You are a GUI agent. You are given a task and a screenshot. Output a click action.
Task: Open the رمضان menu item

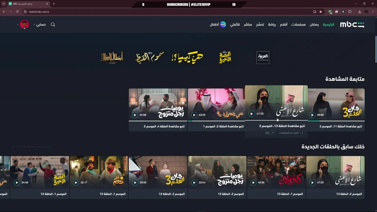tap(314, 24)
